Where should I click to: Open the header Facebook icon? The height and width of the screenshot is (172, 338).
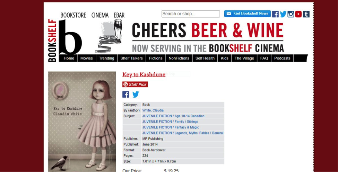click(x=275, y=14)
